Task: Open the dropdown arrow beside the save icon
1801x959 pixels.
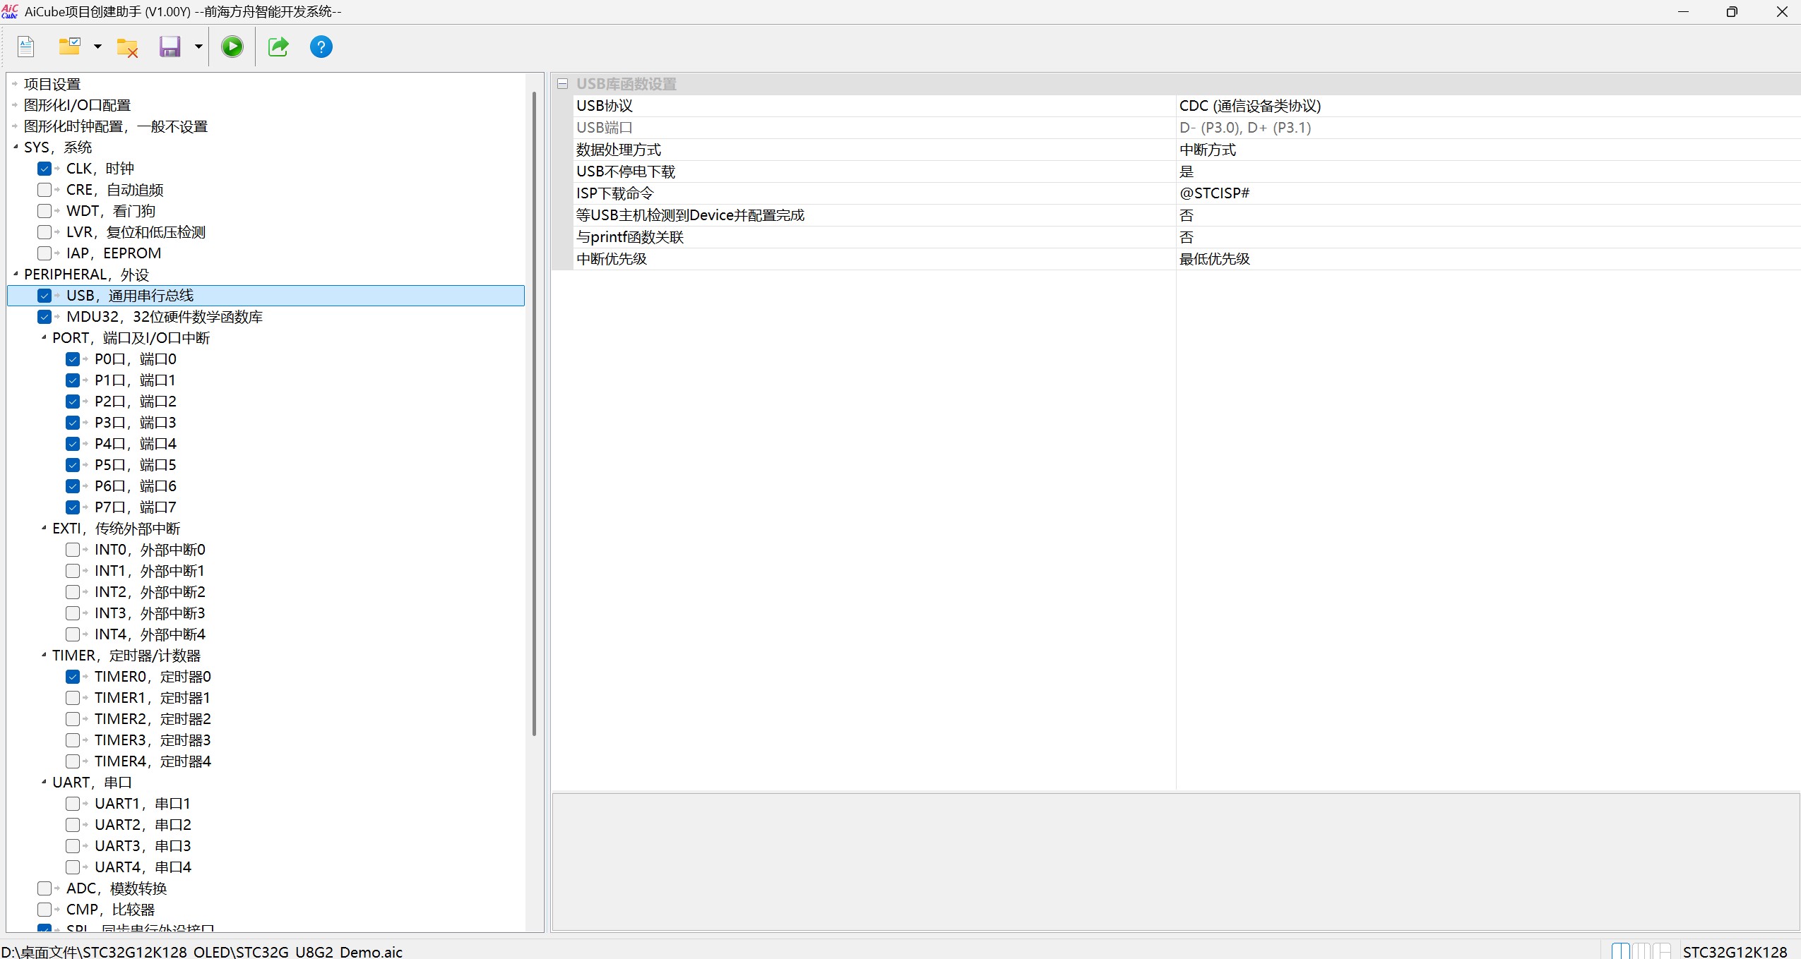Action: [198, 47]
